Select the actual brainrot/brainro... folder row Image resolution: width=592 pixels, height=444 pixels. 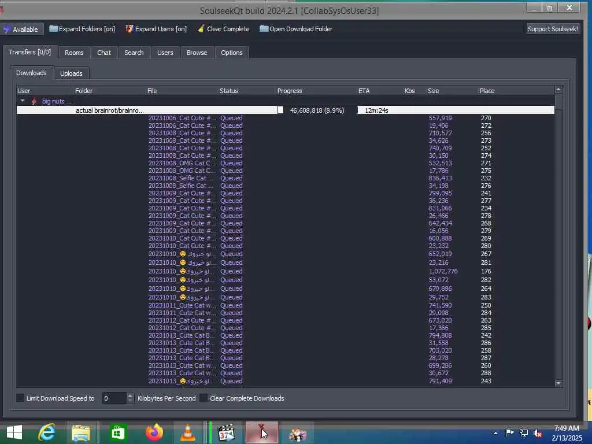point(286,110)
